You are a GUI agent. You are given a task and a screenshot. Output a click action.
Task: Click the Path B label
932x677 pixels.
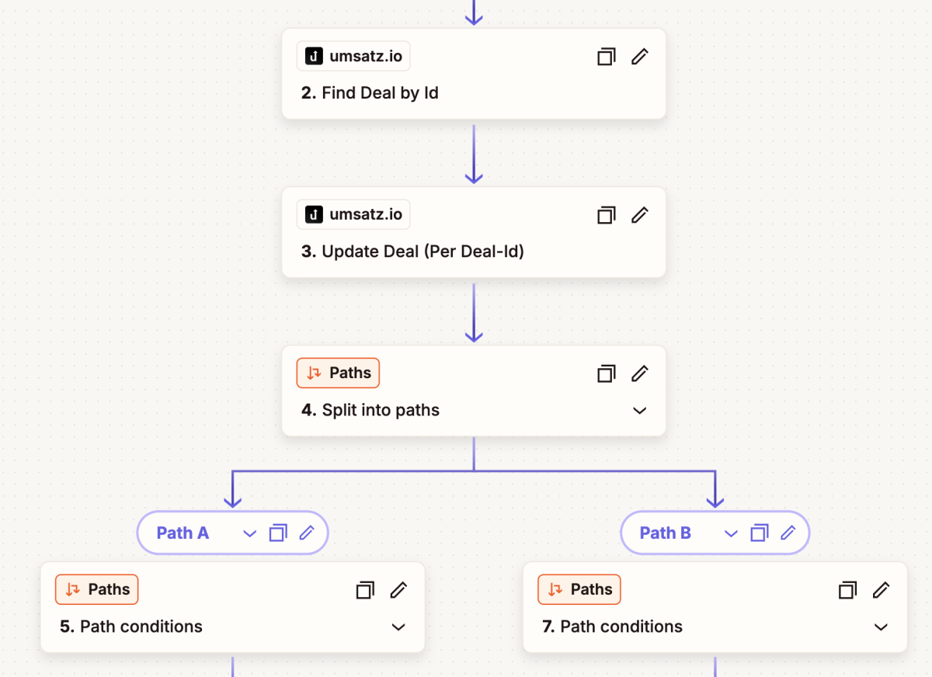tap(664, 533)
